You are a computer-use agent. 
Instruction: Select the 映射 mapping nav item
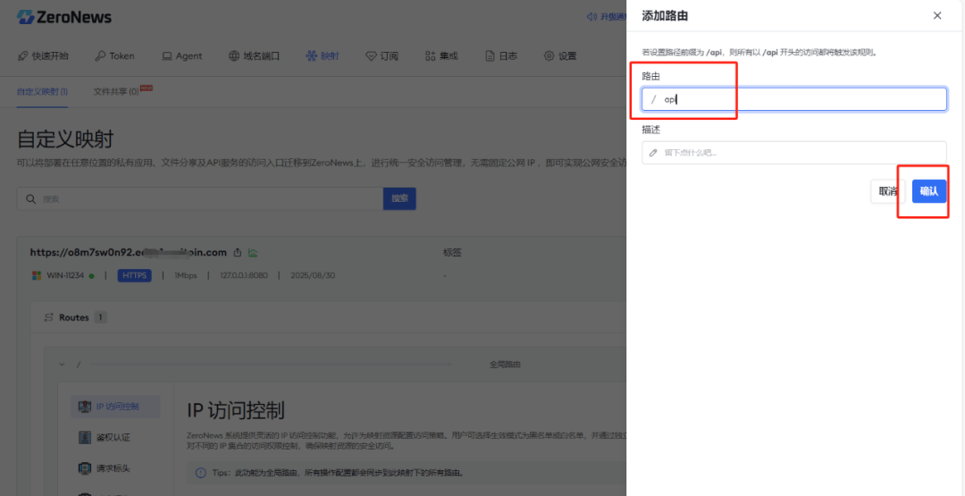pos(322,55)
